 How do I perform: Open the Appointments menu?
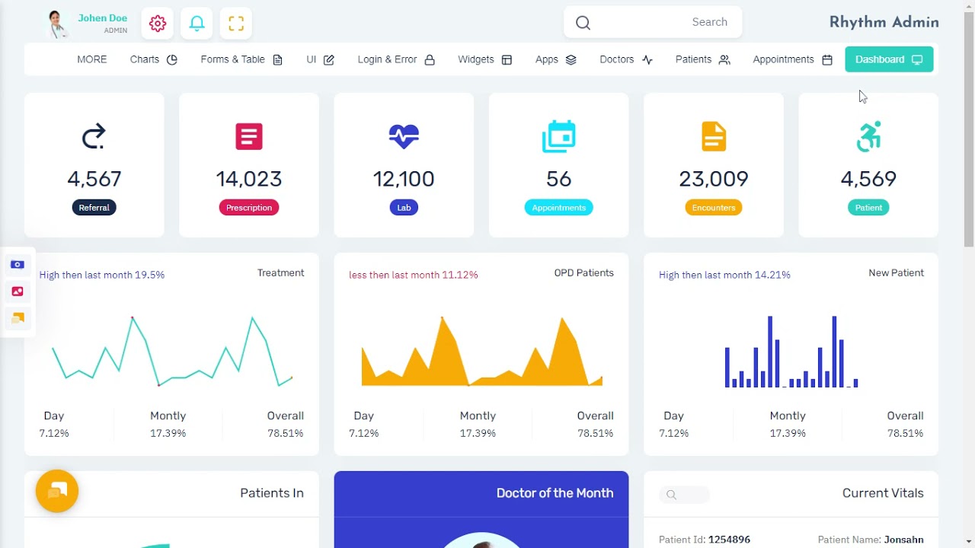pyautogui.click(x=792, y=59)
